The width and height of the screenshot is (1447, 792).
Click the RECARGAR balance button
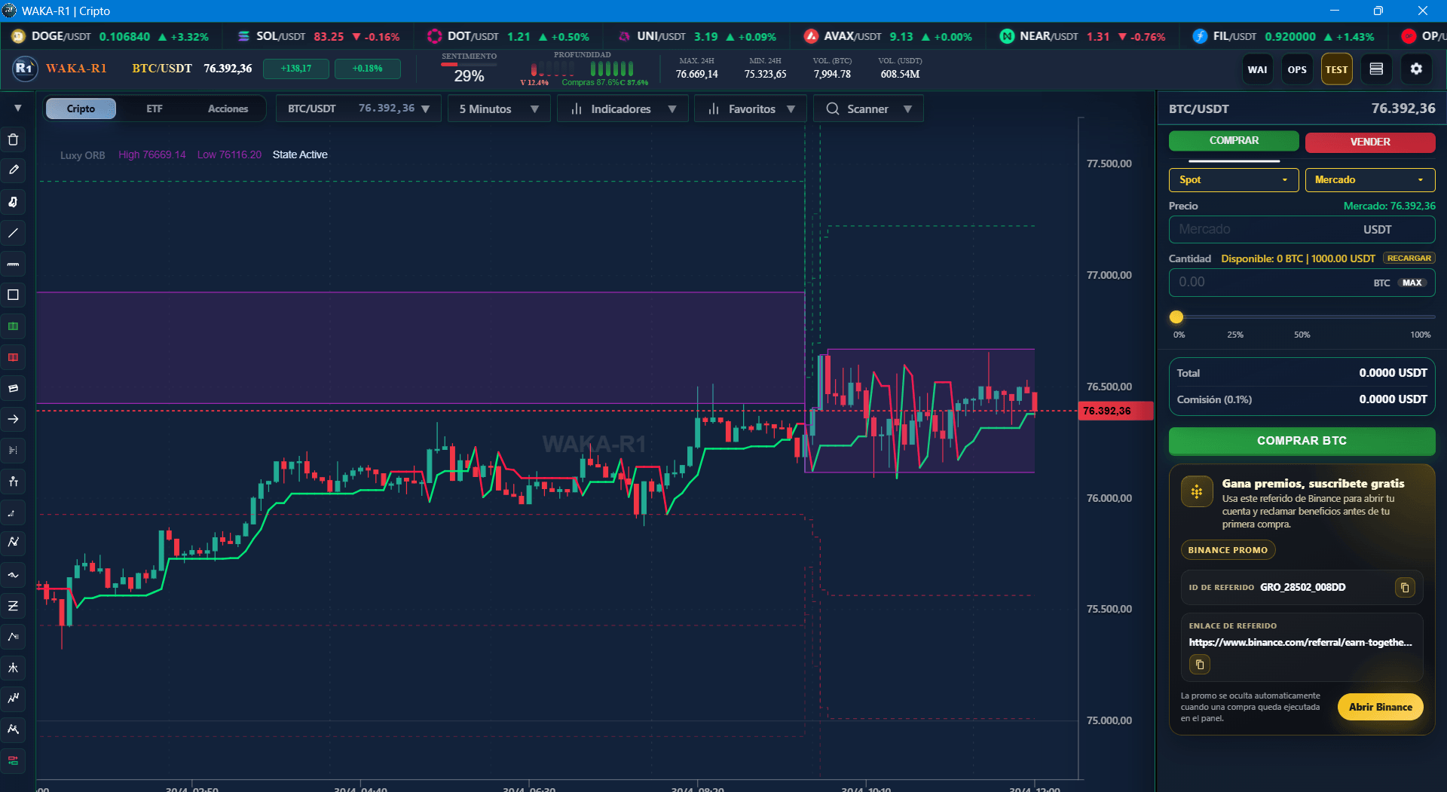pyautogui.click(x=1409, y=258)
